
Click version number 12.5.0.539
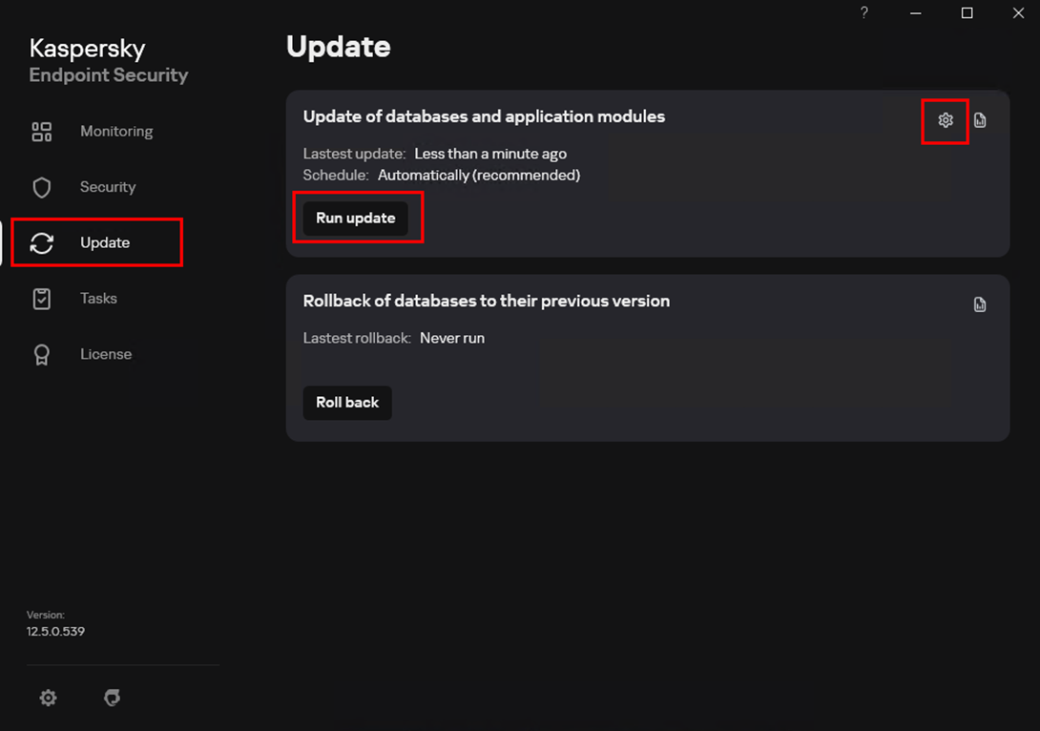tap(55, 632)
